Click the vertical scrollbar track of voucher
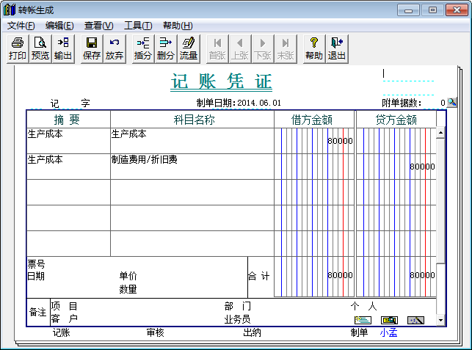 click(x=440, y=289)
